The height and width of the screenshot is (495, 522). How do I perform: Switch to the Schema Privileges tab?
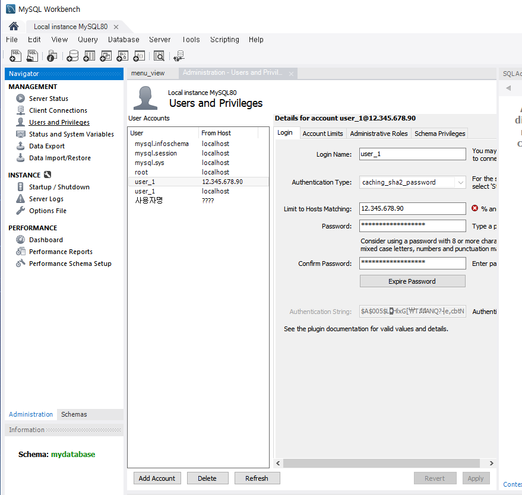click(x=440, y=134)
